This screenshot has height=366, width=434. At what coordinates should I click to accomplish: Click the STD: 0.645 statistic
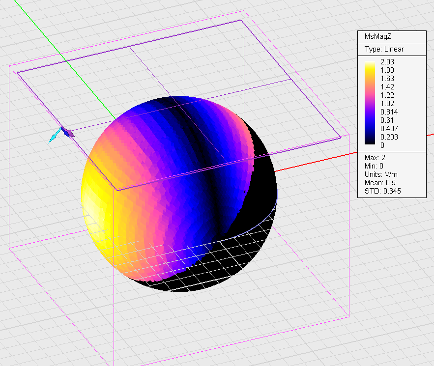(382, 191)
